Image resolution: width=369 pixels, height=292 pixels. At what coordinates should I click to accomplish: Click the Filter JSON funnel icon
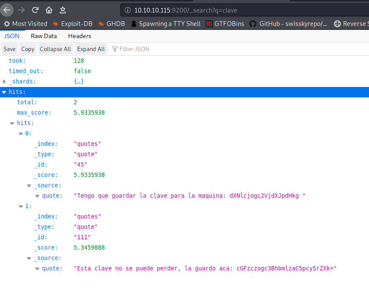115,49
